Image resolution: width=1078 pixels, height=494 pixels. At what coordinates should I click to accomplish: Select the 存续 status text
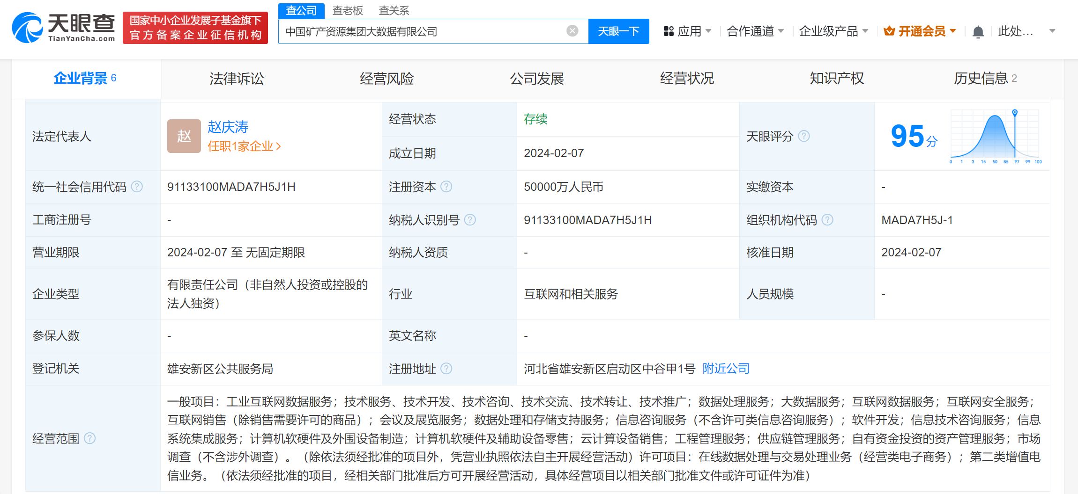pos(535,119)
